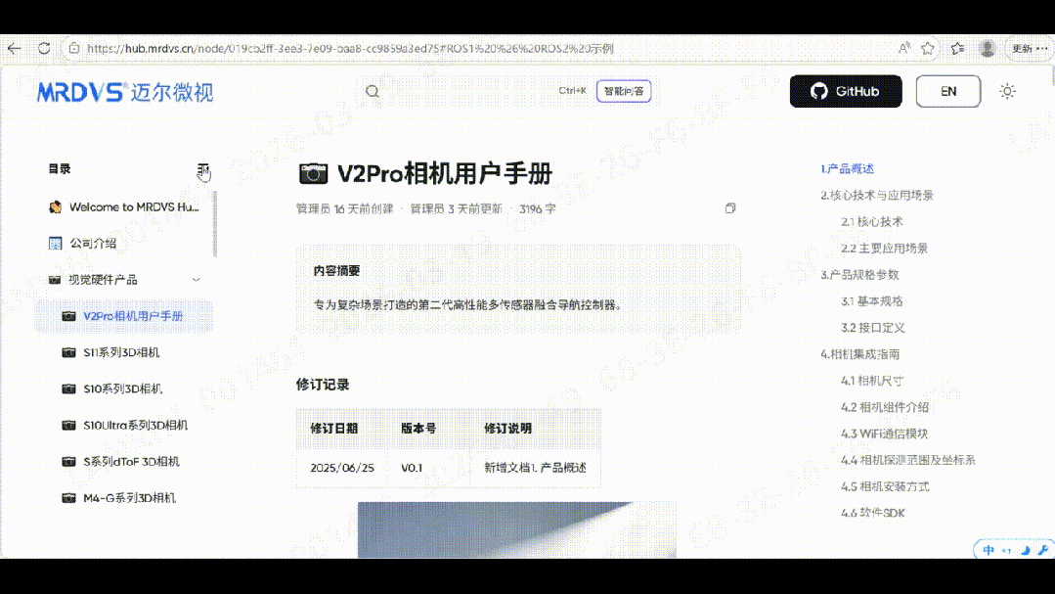The width and height of the screenshot is (1055, 594).
Task: Reload the page with refresh icon
Action: (44, 48)
